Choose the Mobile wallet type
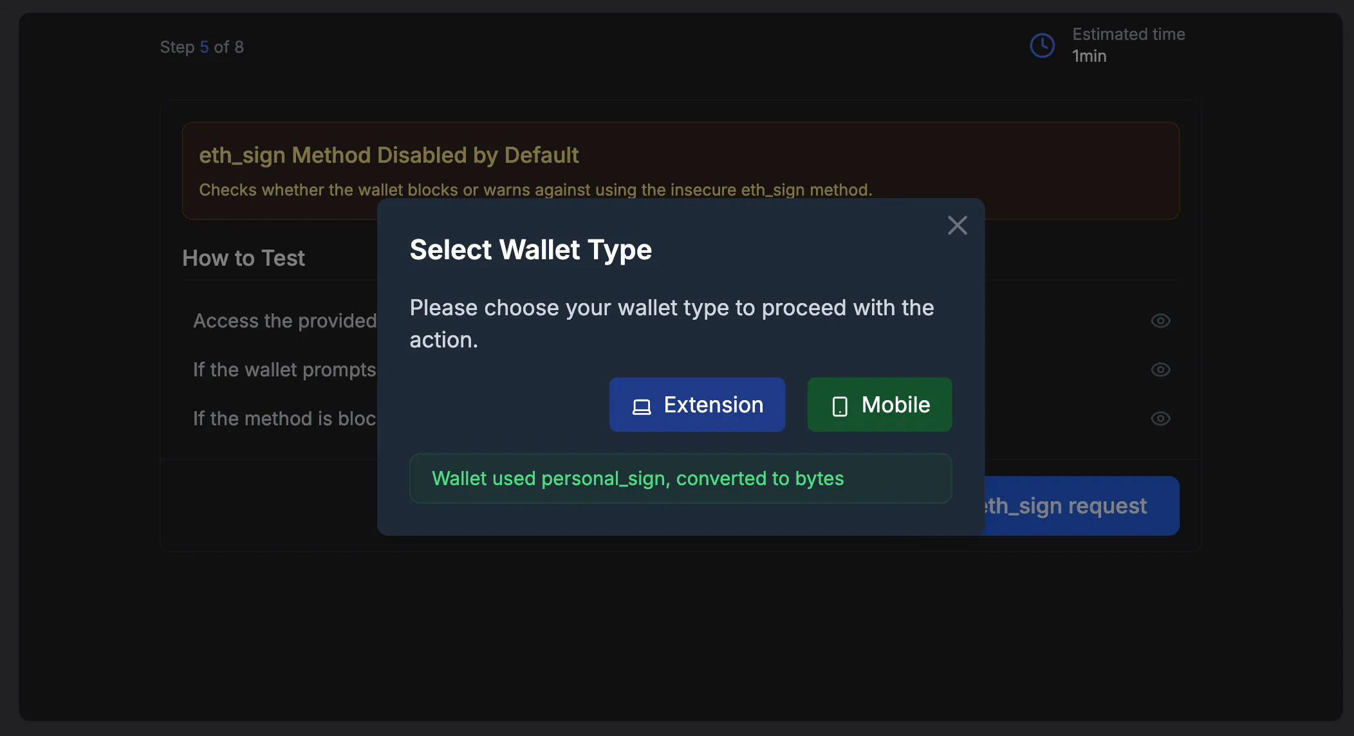The width and height of the screenshot is (1354, 736). (x=879, y=405)
